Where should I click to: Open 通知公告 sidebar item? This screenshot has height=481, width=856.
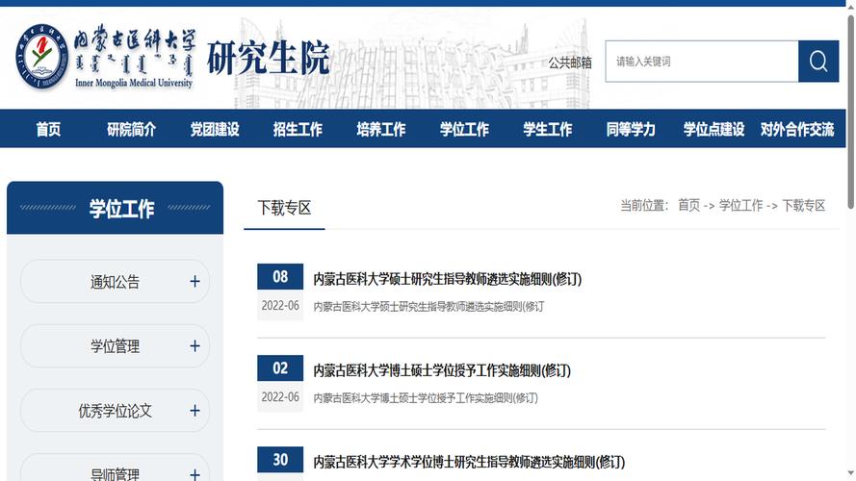[115, 282]
